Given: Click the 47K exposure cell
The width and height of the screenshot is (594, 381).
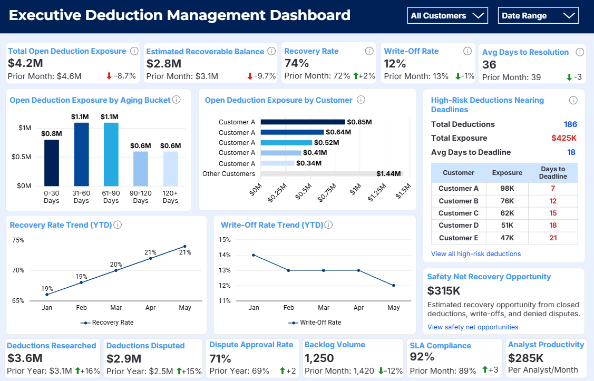Looking at the screenshot, I should point(507,238).
